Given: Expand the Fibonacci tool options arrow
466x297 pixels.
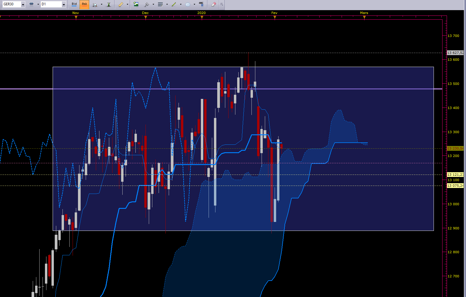Looking at the screenshot, I should tap(167, 4).
